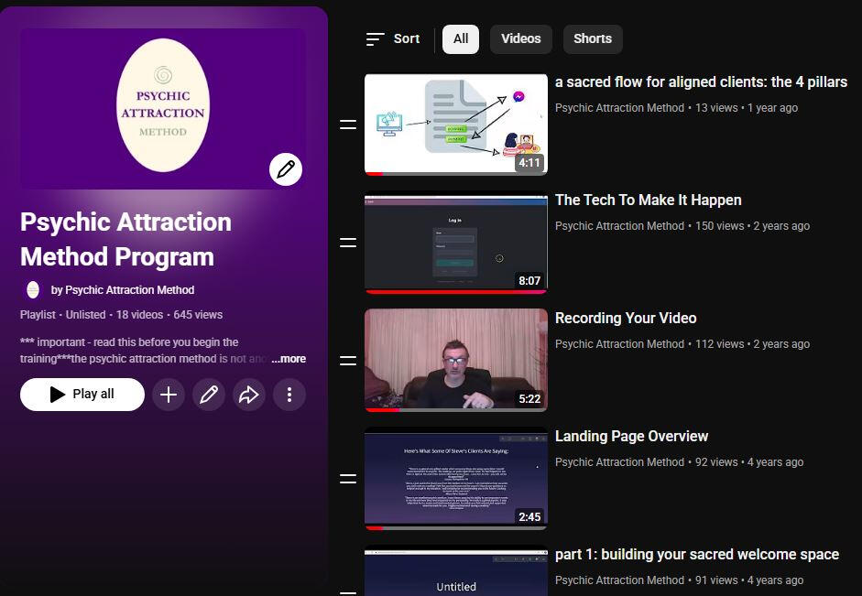Click the '91 views • 4 years ago' text
This screenshot has width=862, height=596.
(749, 580)
